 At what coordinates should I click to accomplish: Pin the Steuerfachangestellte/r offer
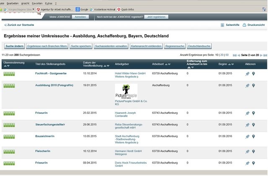click(247, 125)
